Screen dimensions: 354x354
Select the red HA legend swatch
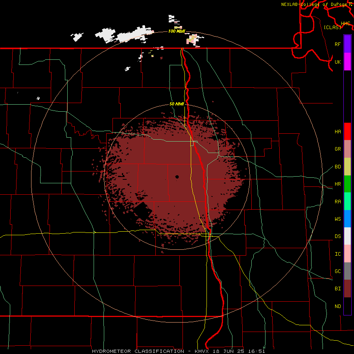[347, 131]
